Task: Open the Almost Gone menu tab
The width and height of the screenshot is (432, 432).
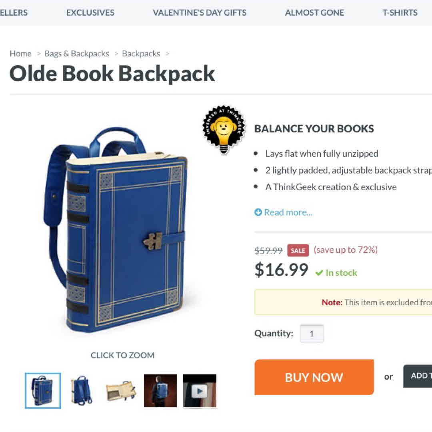Action: (314, 13)
